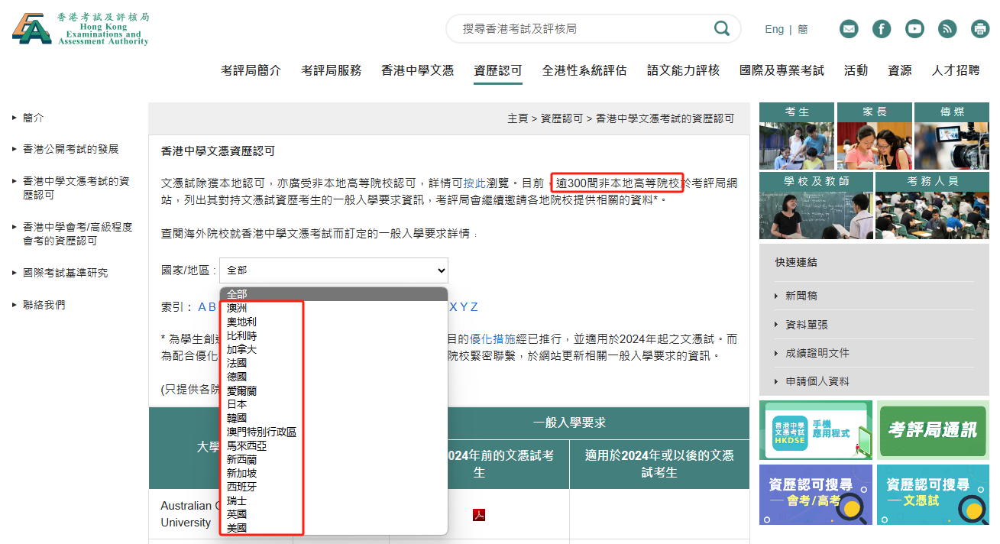1000x544 pixels.
Task: Open the 新聞稿 quick link
Action: click(801, 296)
